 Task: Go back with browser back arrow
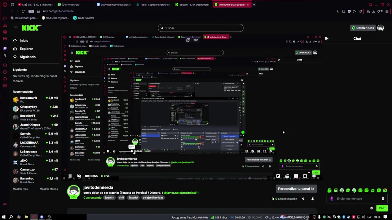(12, 11)
